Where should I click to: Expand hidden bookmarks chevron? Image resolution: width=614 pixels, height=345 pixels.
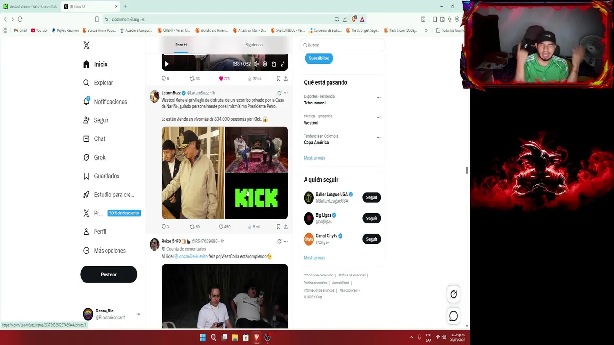426,30
